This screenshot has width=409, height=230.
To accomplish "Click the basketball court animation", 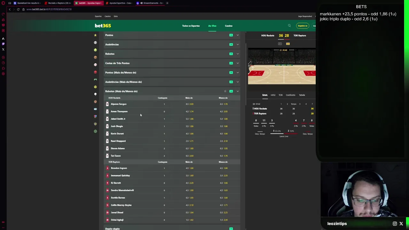I will pos(282,66).
